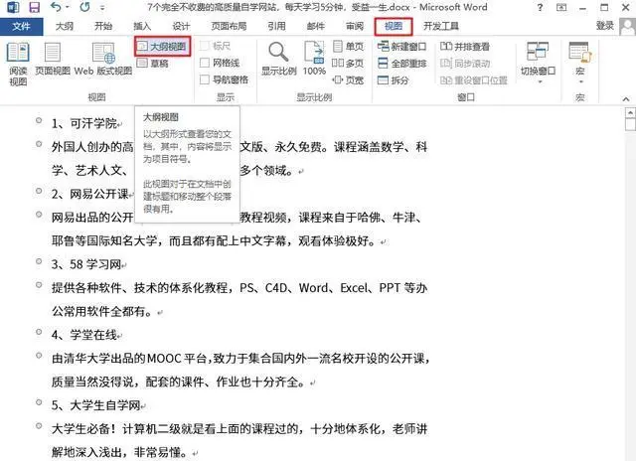The image size is (636, 461).
Task: Click paragraph starting 由清华大学出品的MOOC
Action: click(x=240, y=371)
